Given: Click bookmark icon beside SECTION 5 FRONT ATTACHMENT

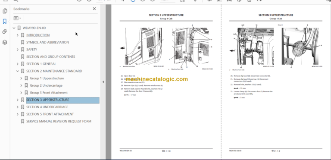Looking at the screenshot, I should pyautogui.click(x=22, y=114).
